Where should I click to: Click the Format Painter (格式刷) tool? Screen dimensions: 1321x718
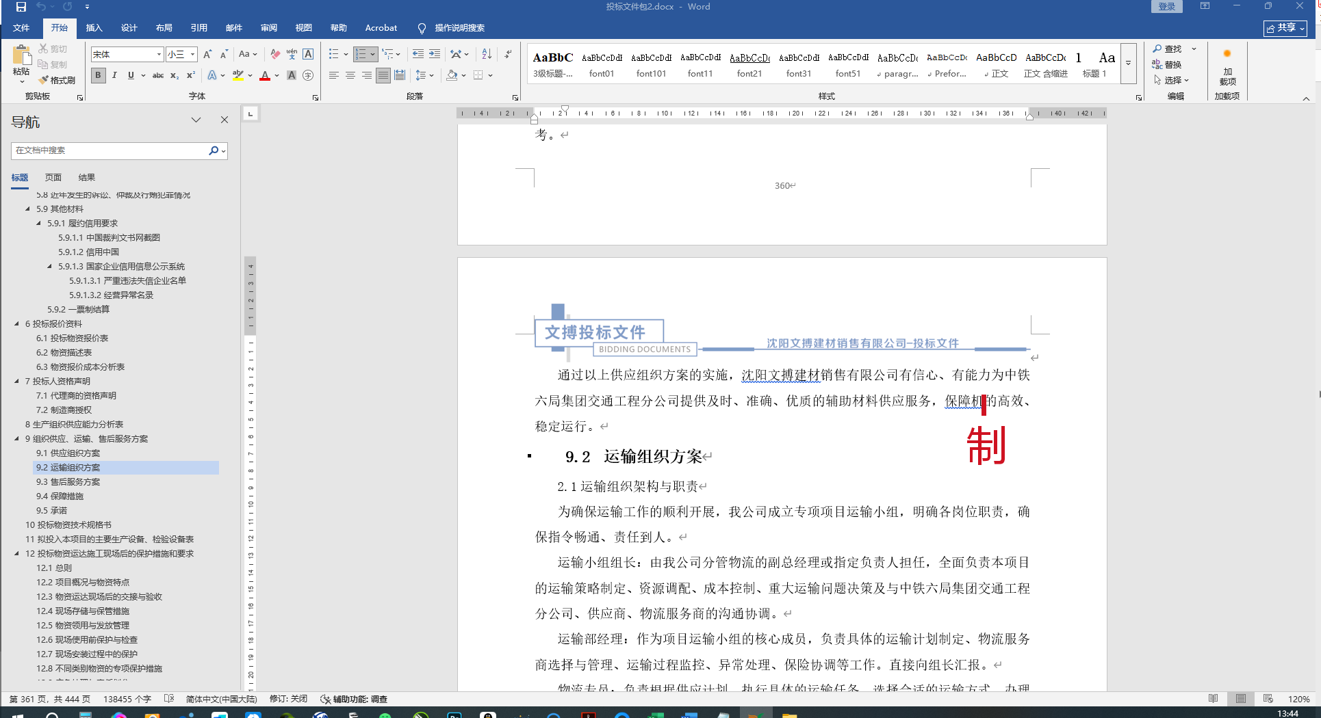[57, 80]
